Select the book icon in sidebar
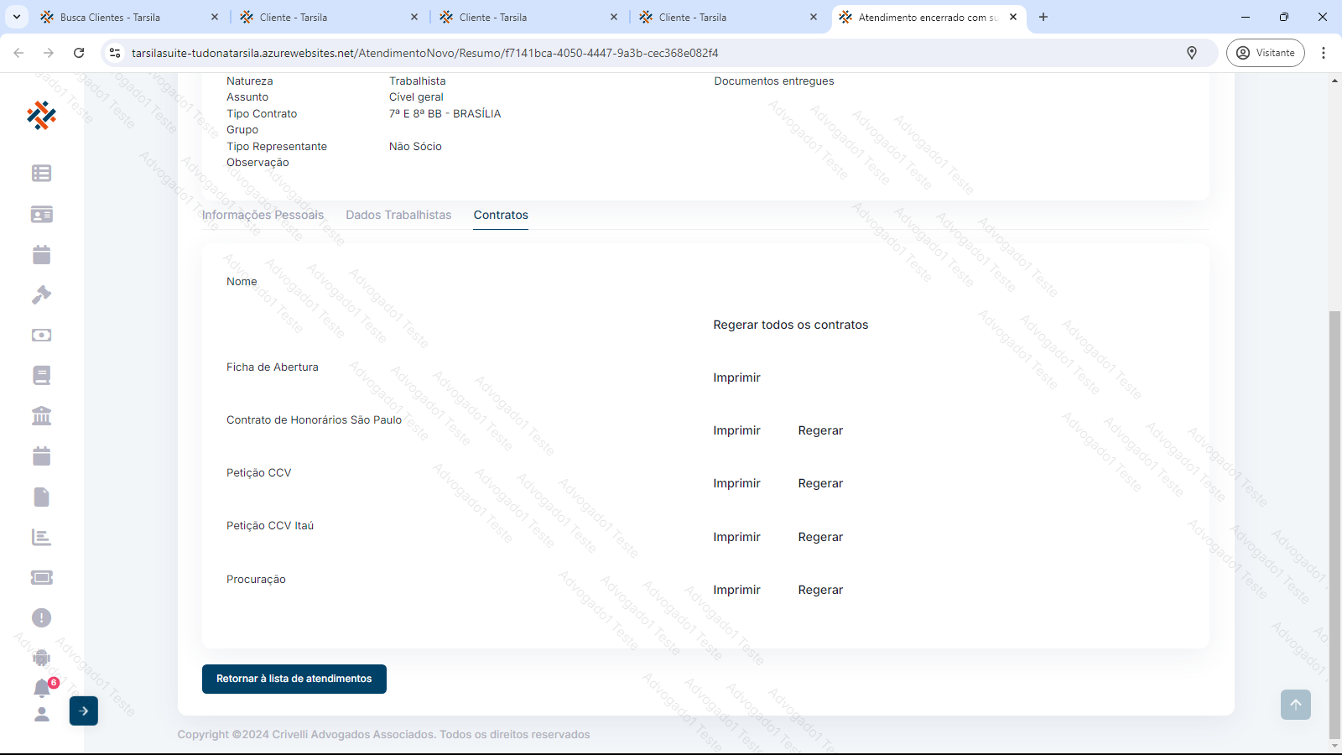 41,376
